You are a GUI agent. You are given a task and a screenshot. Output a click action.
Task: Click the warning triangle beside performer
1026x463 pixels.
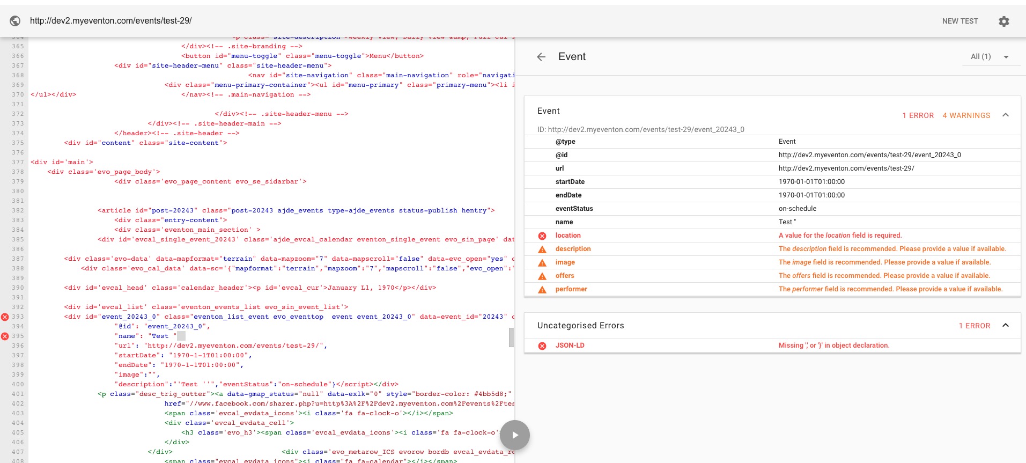542,290
